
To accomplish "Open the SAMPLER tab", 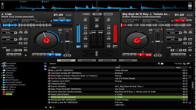I will [87, 61].
